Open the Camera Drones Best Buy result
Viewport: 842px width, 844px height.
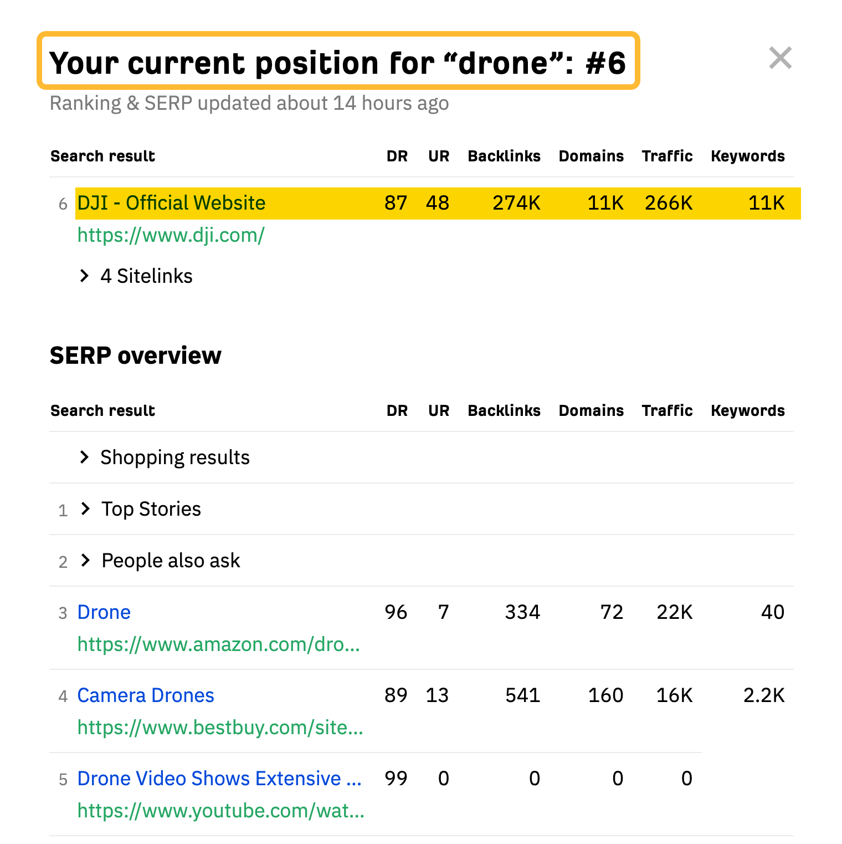(146, 695)
